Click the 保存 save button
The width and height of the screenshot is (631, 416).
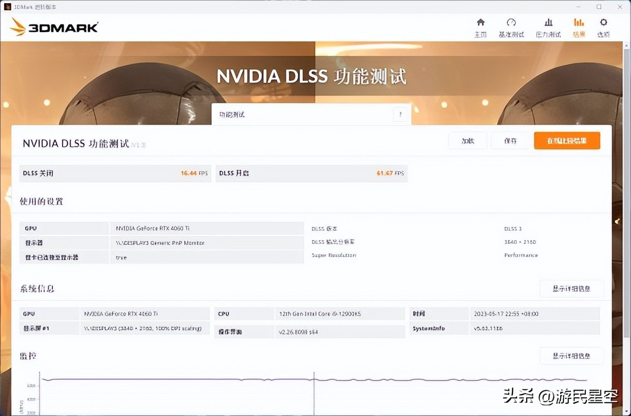pyautogui.click(x=510, y=141)
